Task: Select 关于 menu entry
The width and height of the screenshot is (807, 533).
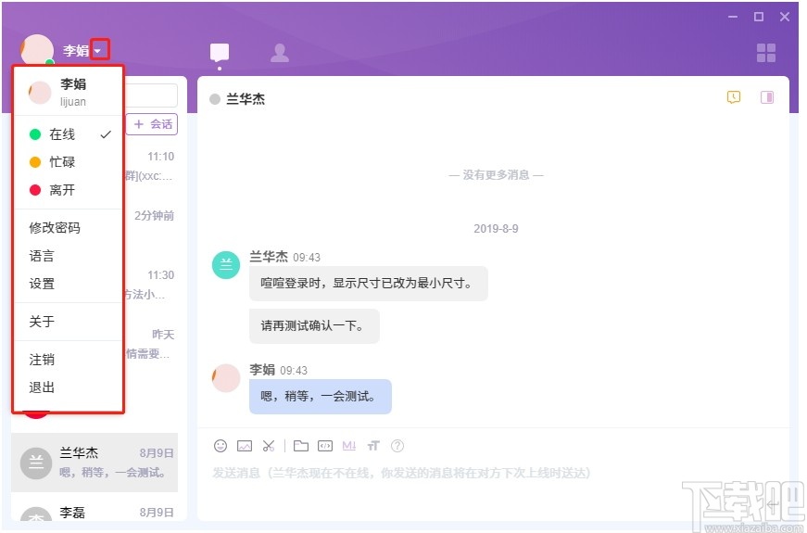Action: click(68, 322)
